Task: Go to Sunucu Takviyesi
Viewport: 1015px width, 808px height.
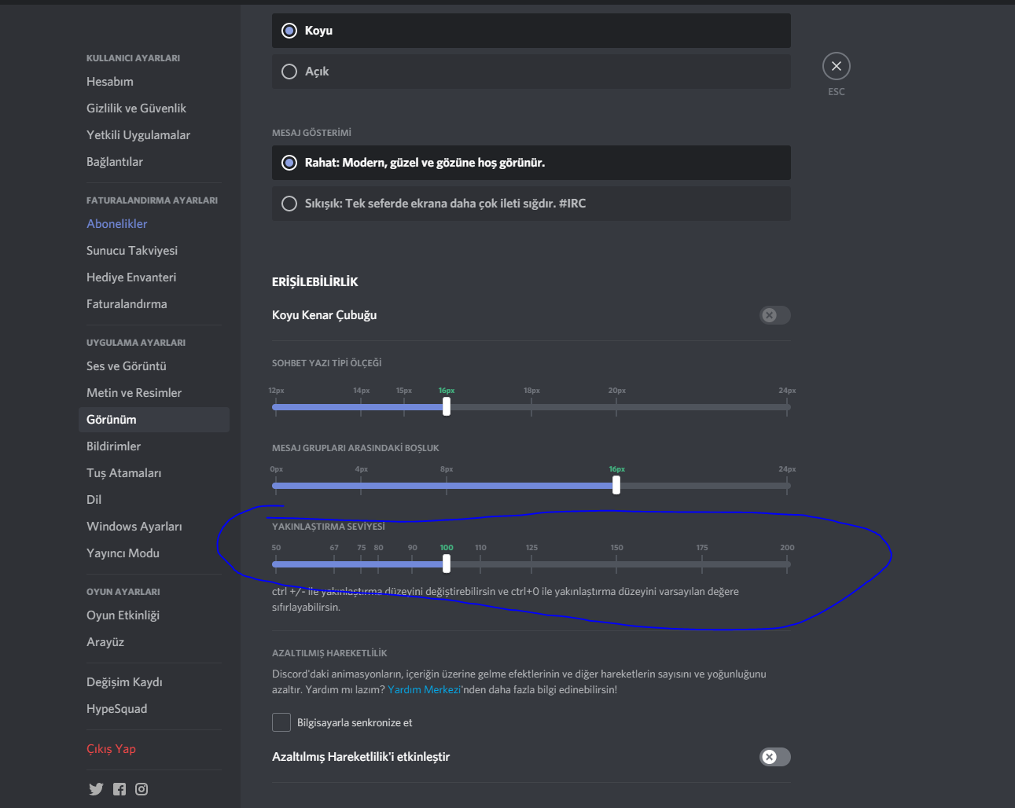Action: [x=154, y=251]
